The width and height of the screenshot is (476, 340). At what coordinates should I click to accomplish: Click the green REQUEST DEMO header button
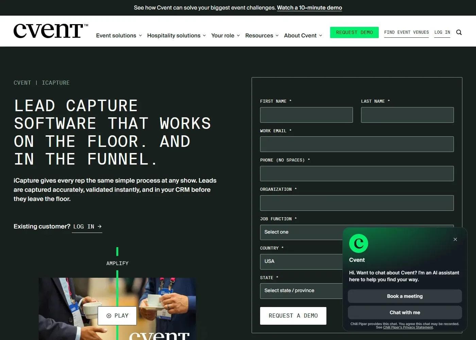click(354, 32)
